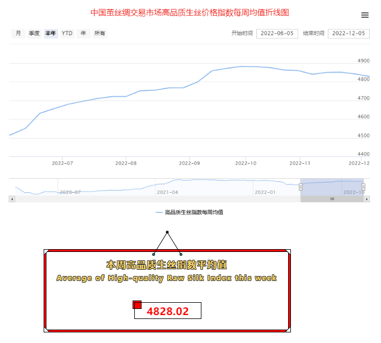Viewport: 381px width, 343px height.
Task: Select the 季度 (quarter) range button
Action: 34,34
